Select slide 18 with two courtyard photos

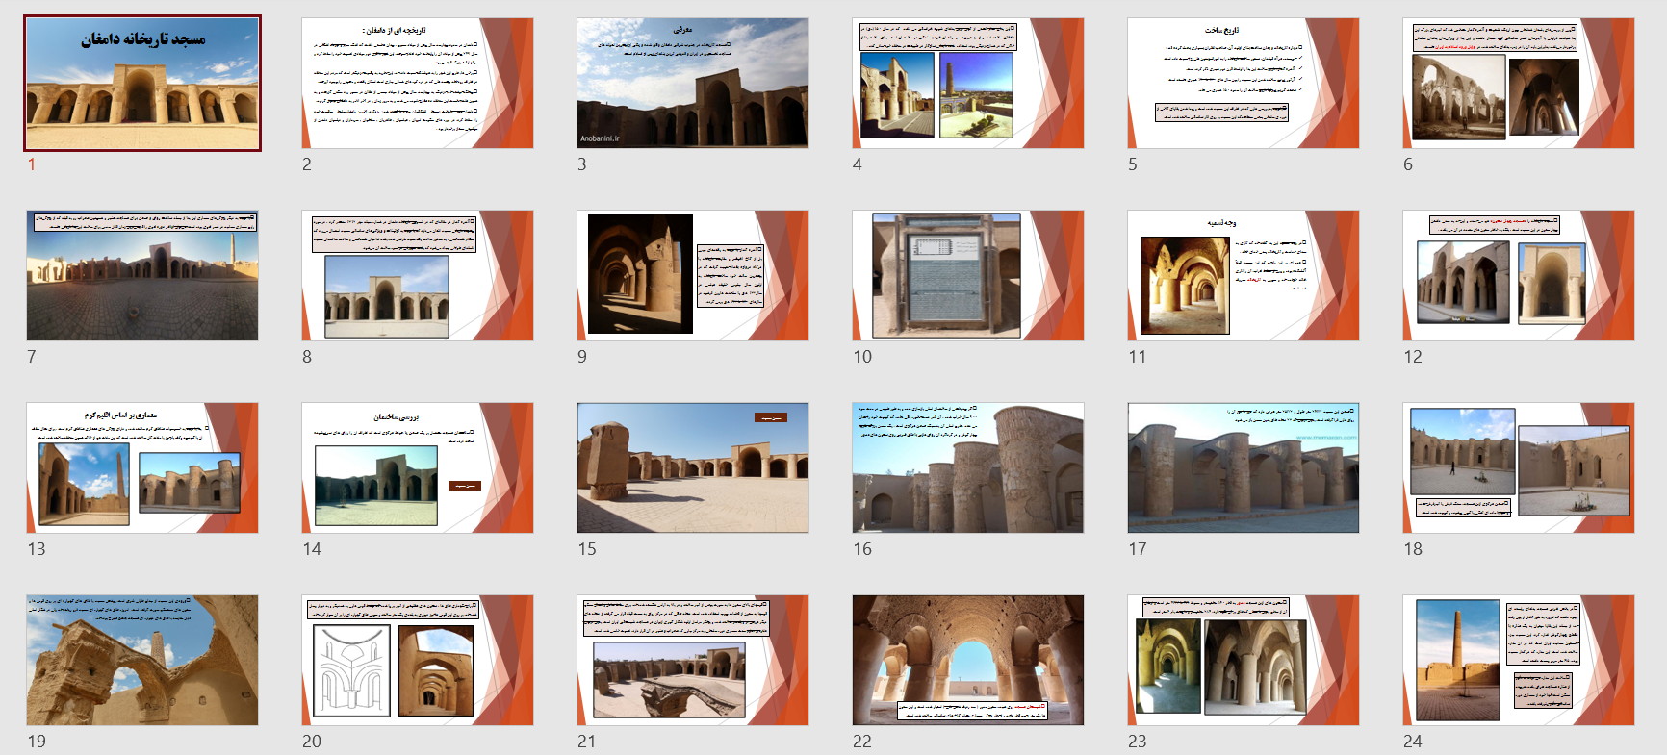coord(1519,468)
